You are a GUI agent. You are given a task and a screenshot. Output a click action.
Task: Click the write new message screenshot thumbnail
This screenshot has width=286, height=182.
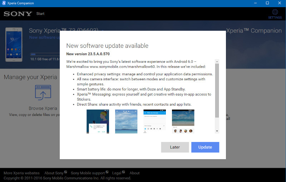(154, 121)
